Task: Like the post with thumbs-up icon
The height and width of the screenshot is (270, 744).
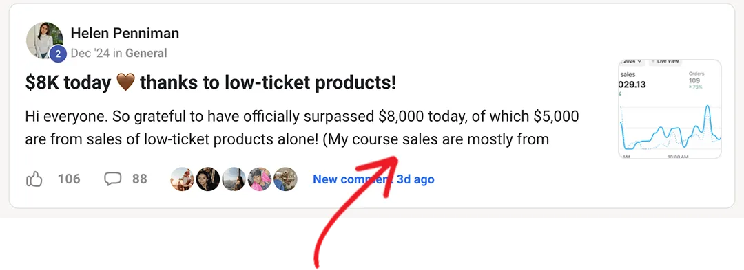Action: [34, 179]
